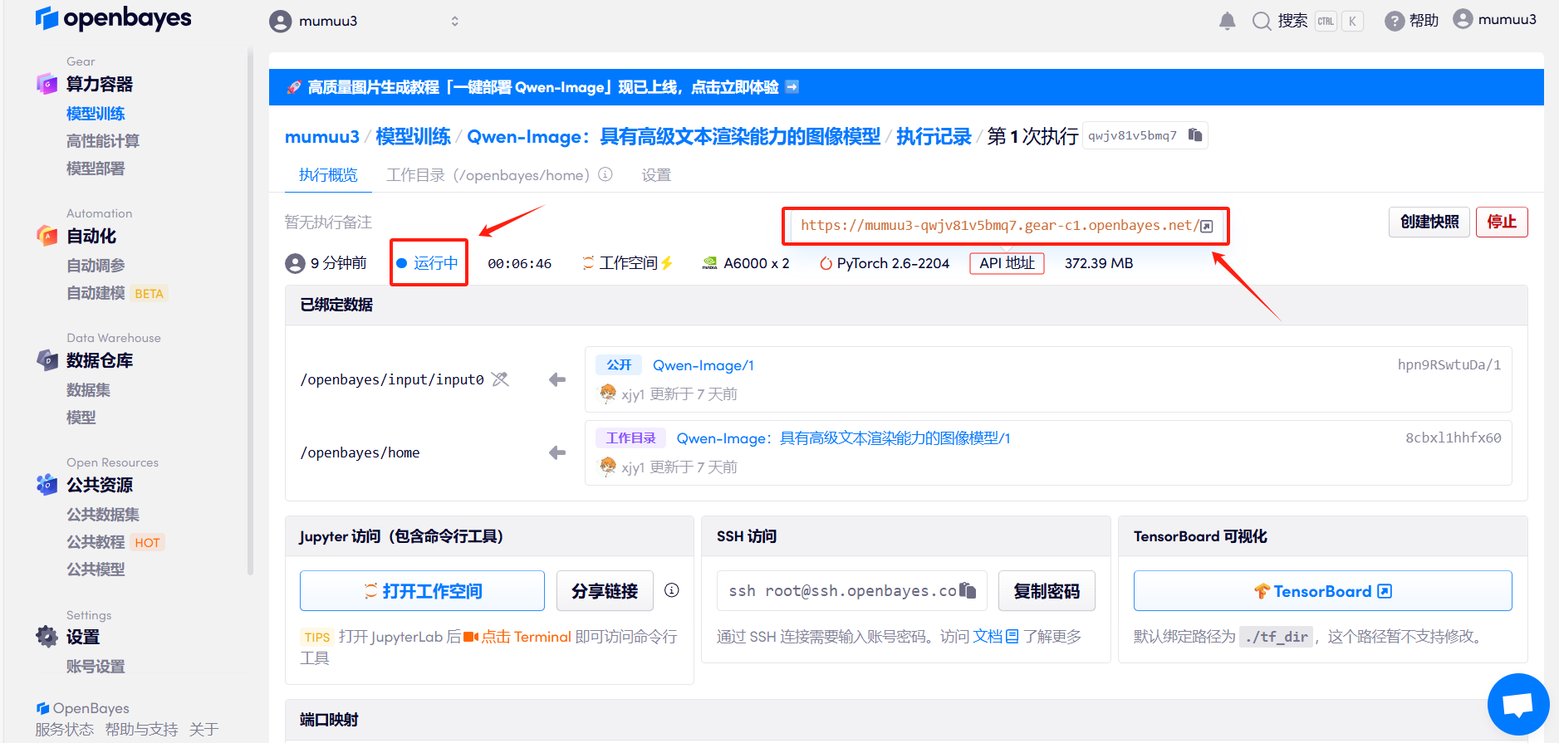1559x743 pixels.
Task: Open the API URL external link icon
Action: [x=1207, y=226]
